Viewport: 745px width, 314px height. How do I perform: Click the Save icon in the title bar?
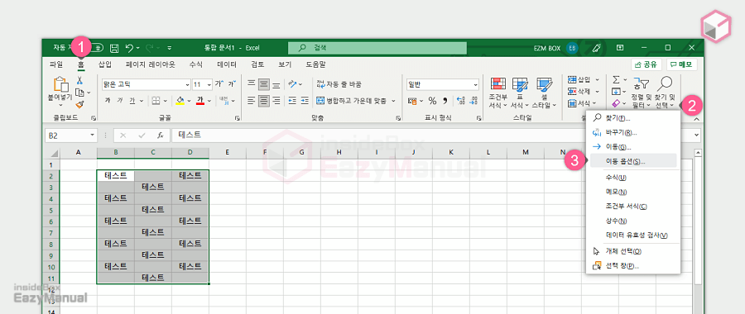pyautogui.click(x=114, y=48)
